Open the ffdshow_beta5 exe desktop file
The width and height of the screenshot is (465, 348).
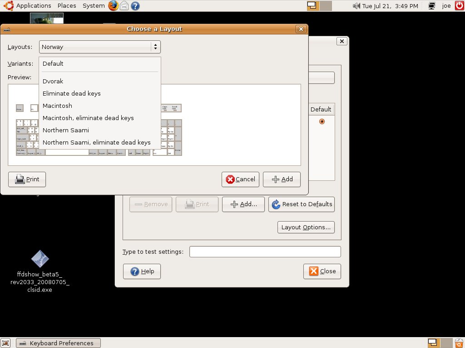(40, 259)
